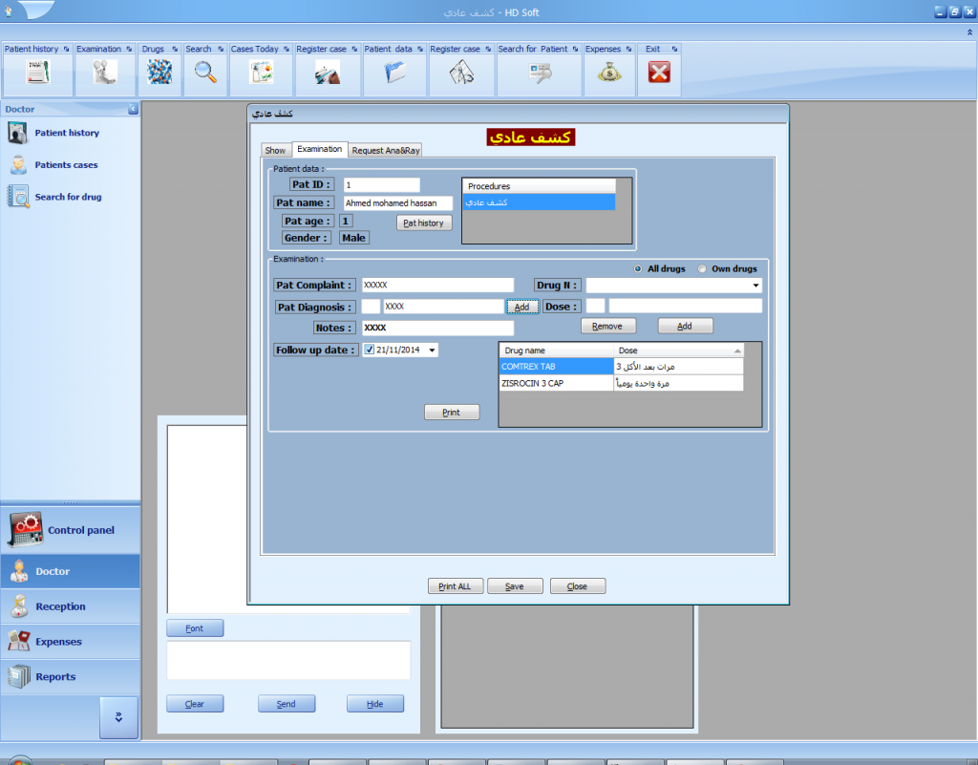
Task: Select the Expenses navigation section
Action: point(70,642)
